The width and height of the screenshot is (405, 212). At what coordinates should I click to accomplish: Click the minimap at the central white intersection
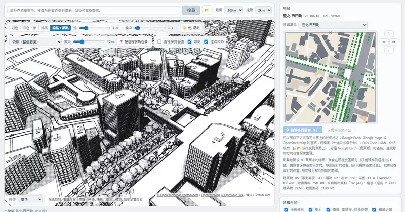[x=347, y=74]
